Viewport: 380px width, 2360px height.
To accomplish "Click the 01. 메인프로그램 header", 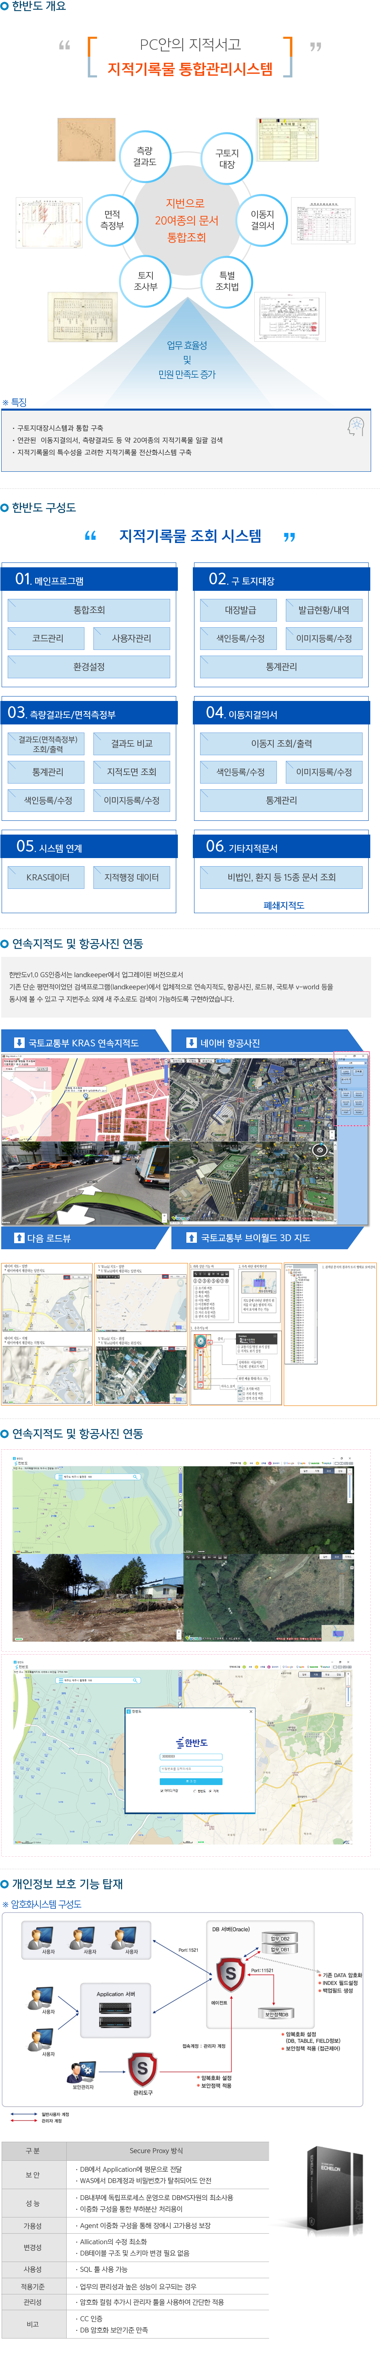I will [x=89, y=579].
